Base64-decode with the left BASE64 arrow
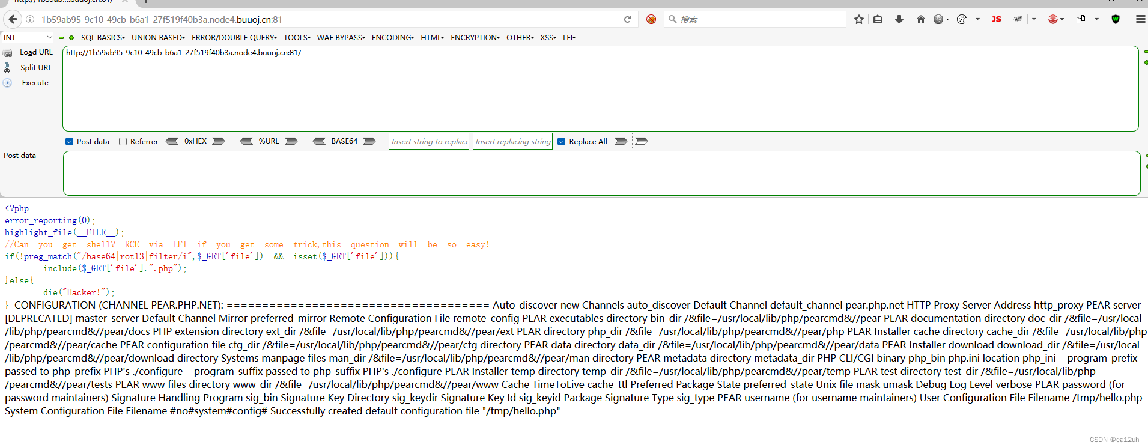The height and width of the screenshot is (448, 1148). pyautogui.click(x=320, y=141)
